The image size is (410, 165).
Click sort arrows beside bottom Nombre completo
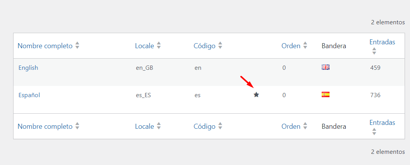tap(77, 126)
